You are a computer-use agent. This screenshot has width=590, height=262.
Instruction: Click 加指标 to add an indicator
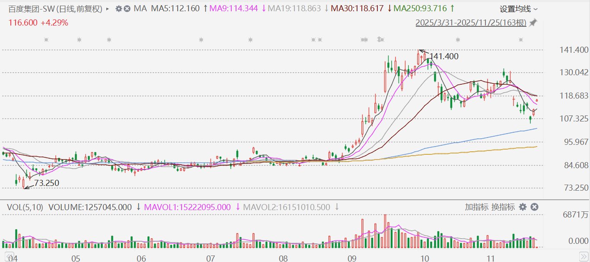coord(477,207)
